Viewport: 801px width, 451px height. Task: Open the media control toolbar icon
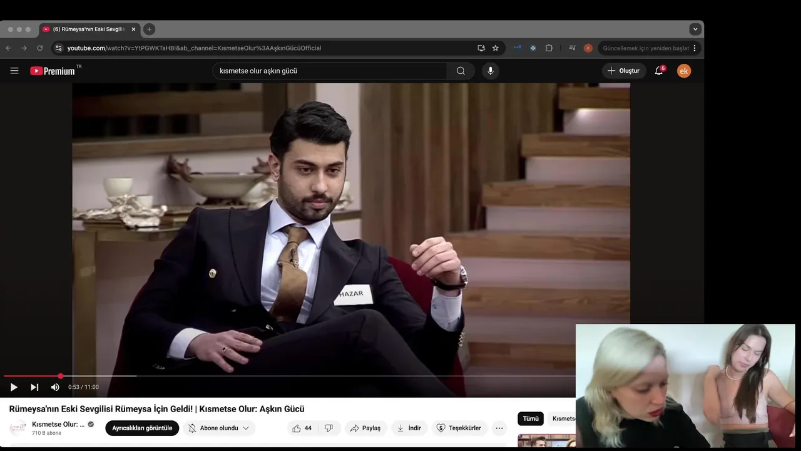573,48
